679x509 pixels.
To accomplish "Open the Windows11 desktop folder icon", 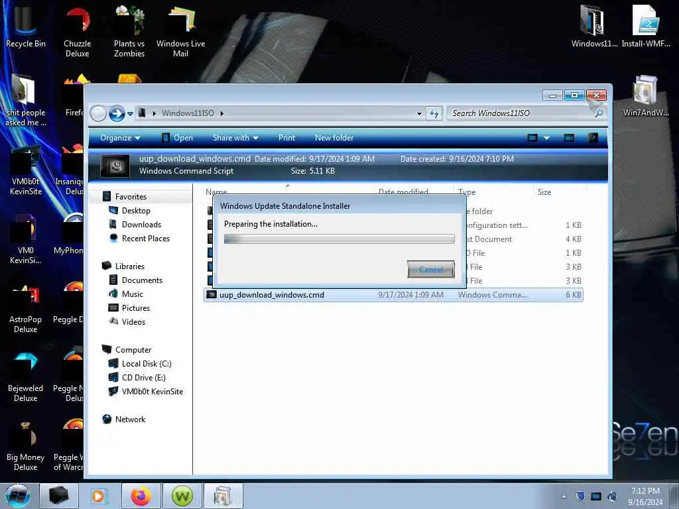I will coord(594,26).
